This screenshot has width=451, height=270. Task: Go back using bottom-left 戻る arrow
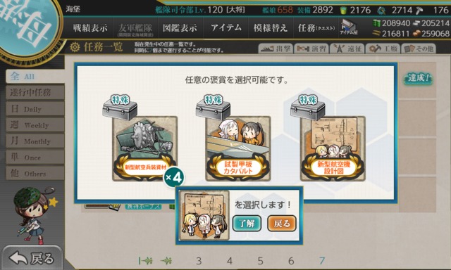pyautogui.click(x=32, y=258)
